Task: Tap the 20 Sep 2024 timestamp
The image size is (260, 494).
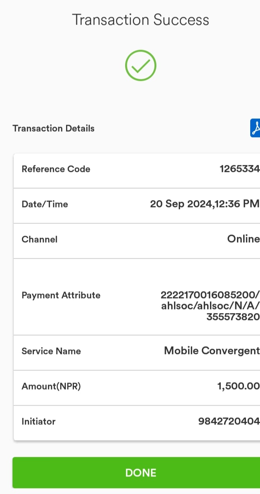Action: (x=205, y=204)
